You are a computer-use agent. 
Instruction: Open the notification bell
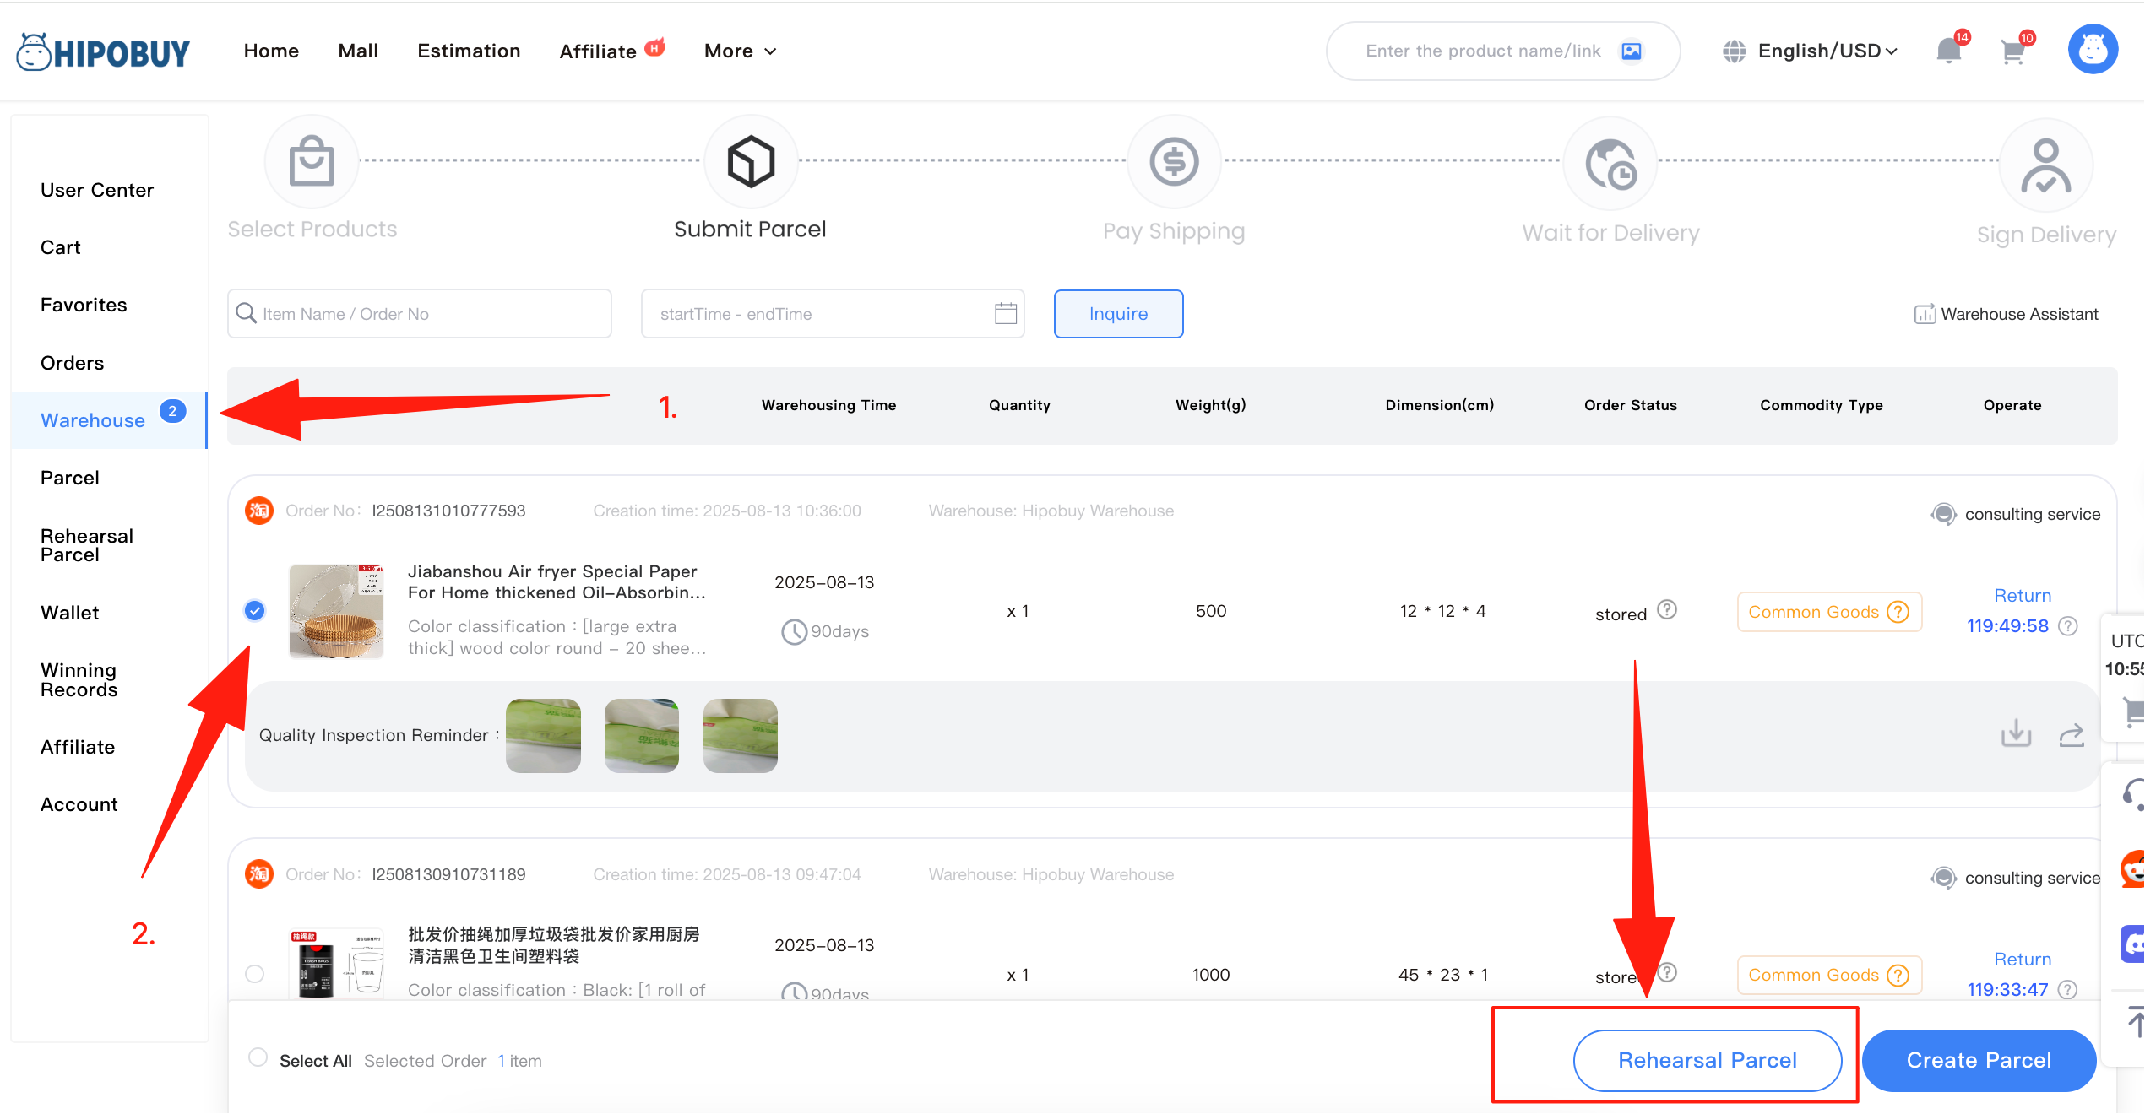click(x=1948, y=51)
